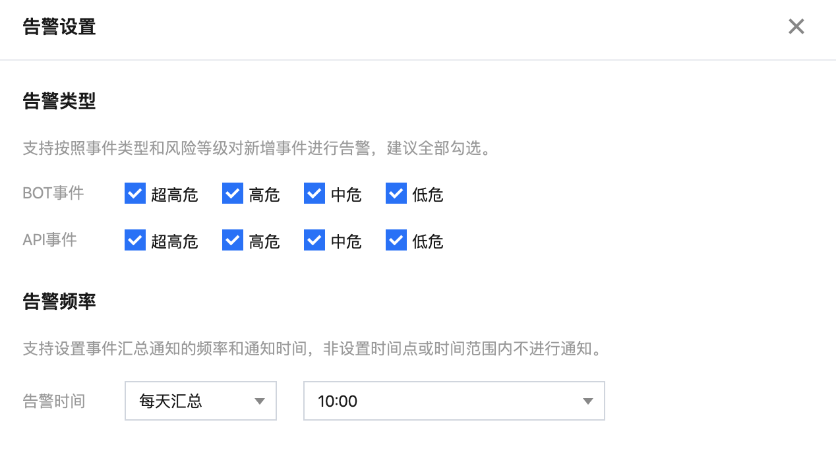This screenshot has height=472, width=836.
Task: Click the API事件 row label
Action: [50, 240]
